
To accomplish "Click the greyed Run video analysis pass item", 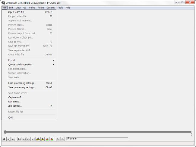I will (x=29, y=38).
